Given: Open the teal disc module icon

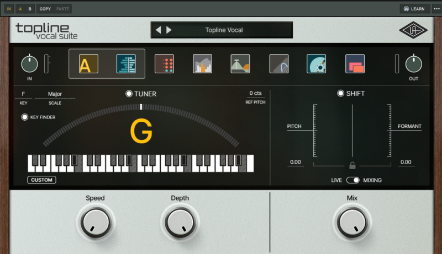Looking at the screenshot, I should [x=317, y=64].
